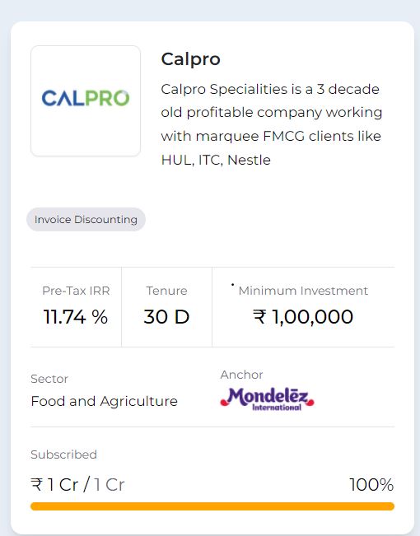Click the Subscribed label

[63, 454]
